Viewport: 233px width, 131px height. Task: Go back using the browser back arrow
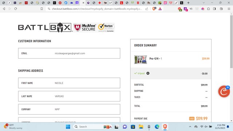4,9
